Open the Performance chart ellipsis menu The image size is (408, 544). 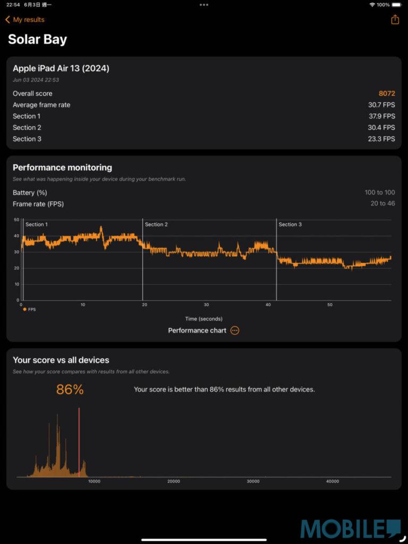234,330
